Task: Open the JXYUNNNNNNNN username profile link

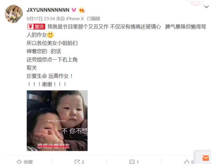Action: click(x=48, y=10)
